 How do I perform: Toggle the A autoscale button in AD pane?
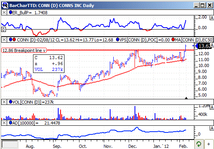pyautogui.click(x=212, y=128)
